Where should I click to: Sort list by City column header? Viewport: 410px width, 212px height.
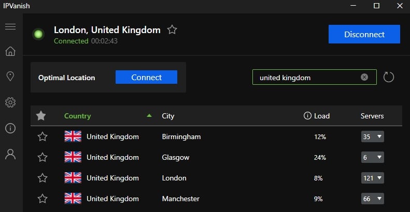tap(168, 116)
